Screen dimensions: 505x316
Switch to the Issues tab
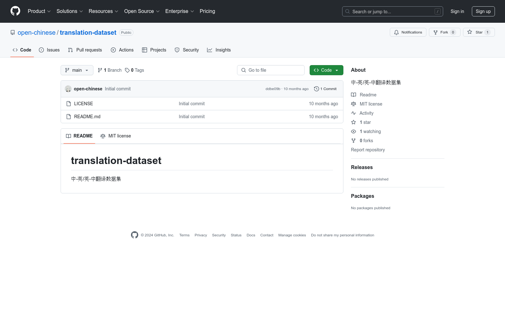49,50
